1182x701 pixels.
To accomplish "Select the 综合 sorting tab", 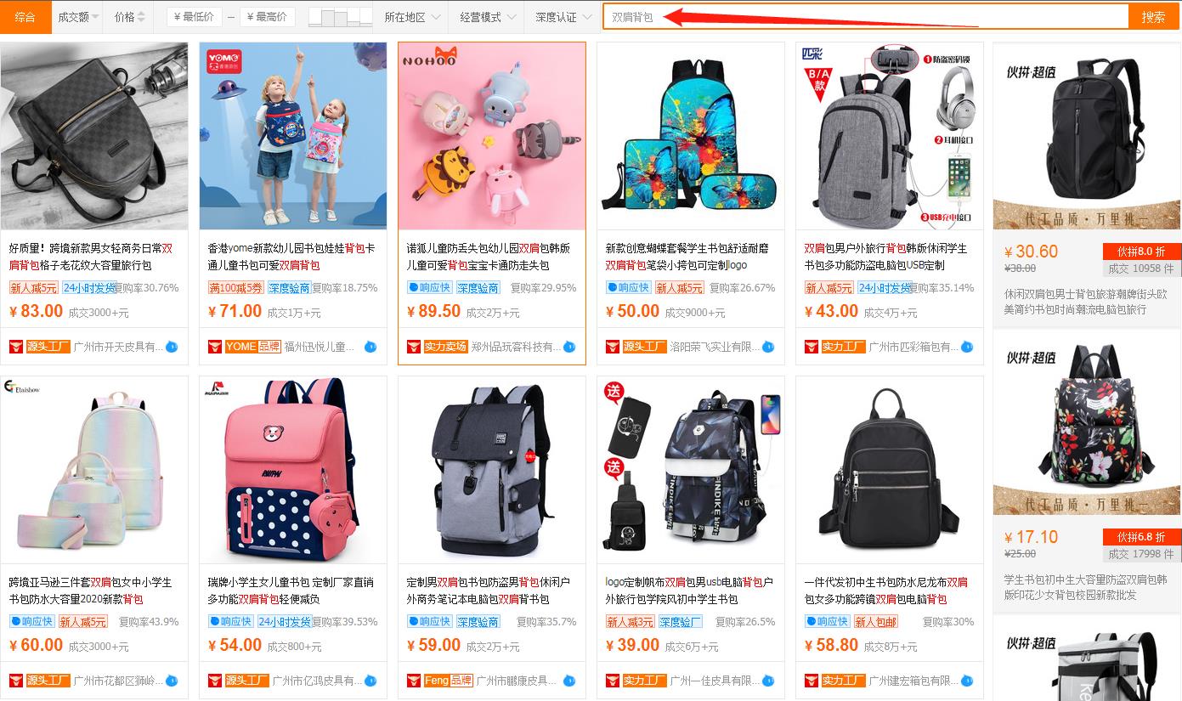I will coord(25,17).
